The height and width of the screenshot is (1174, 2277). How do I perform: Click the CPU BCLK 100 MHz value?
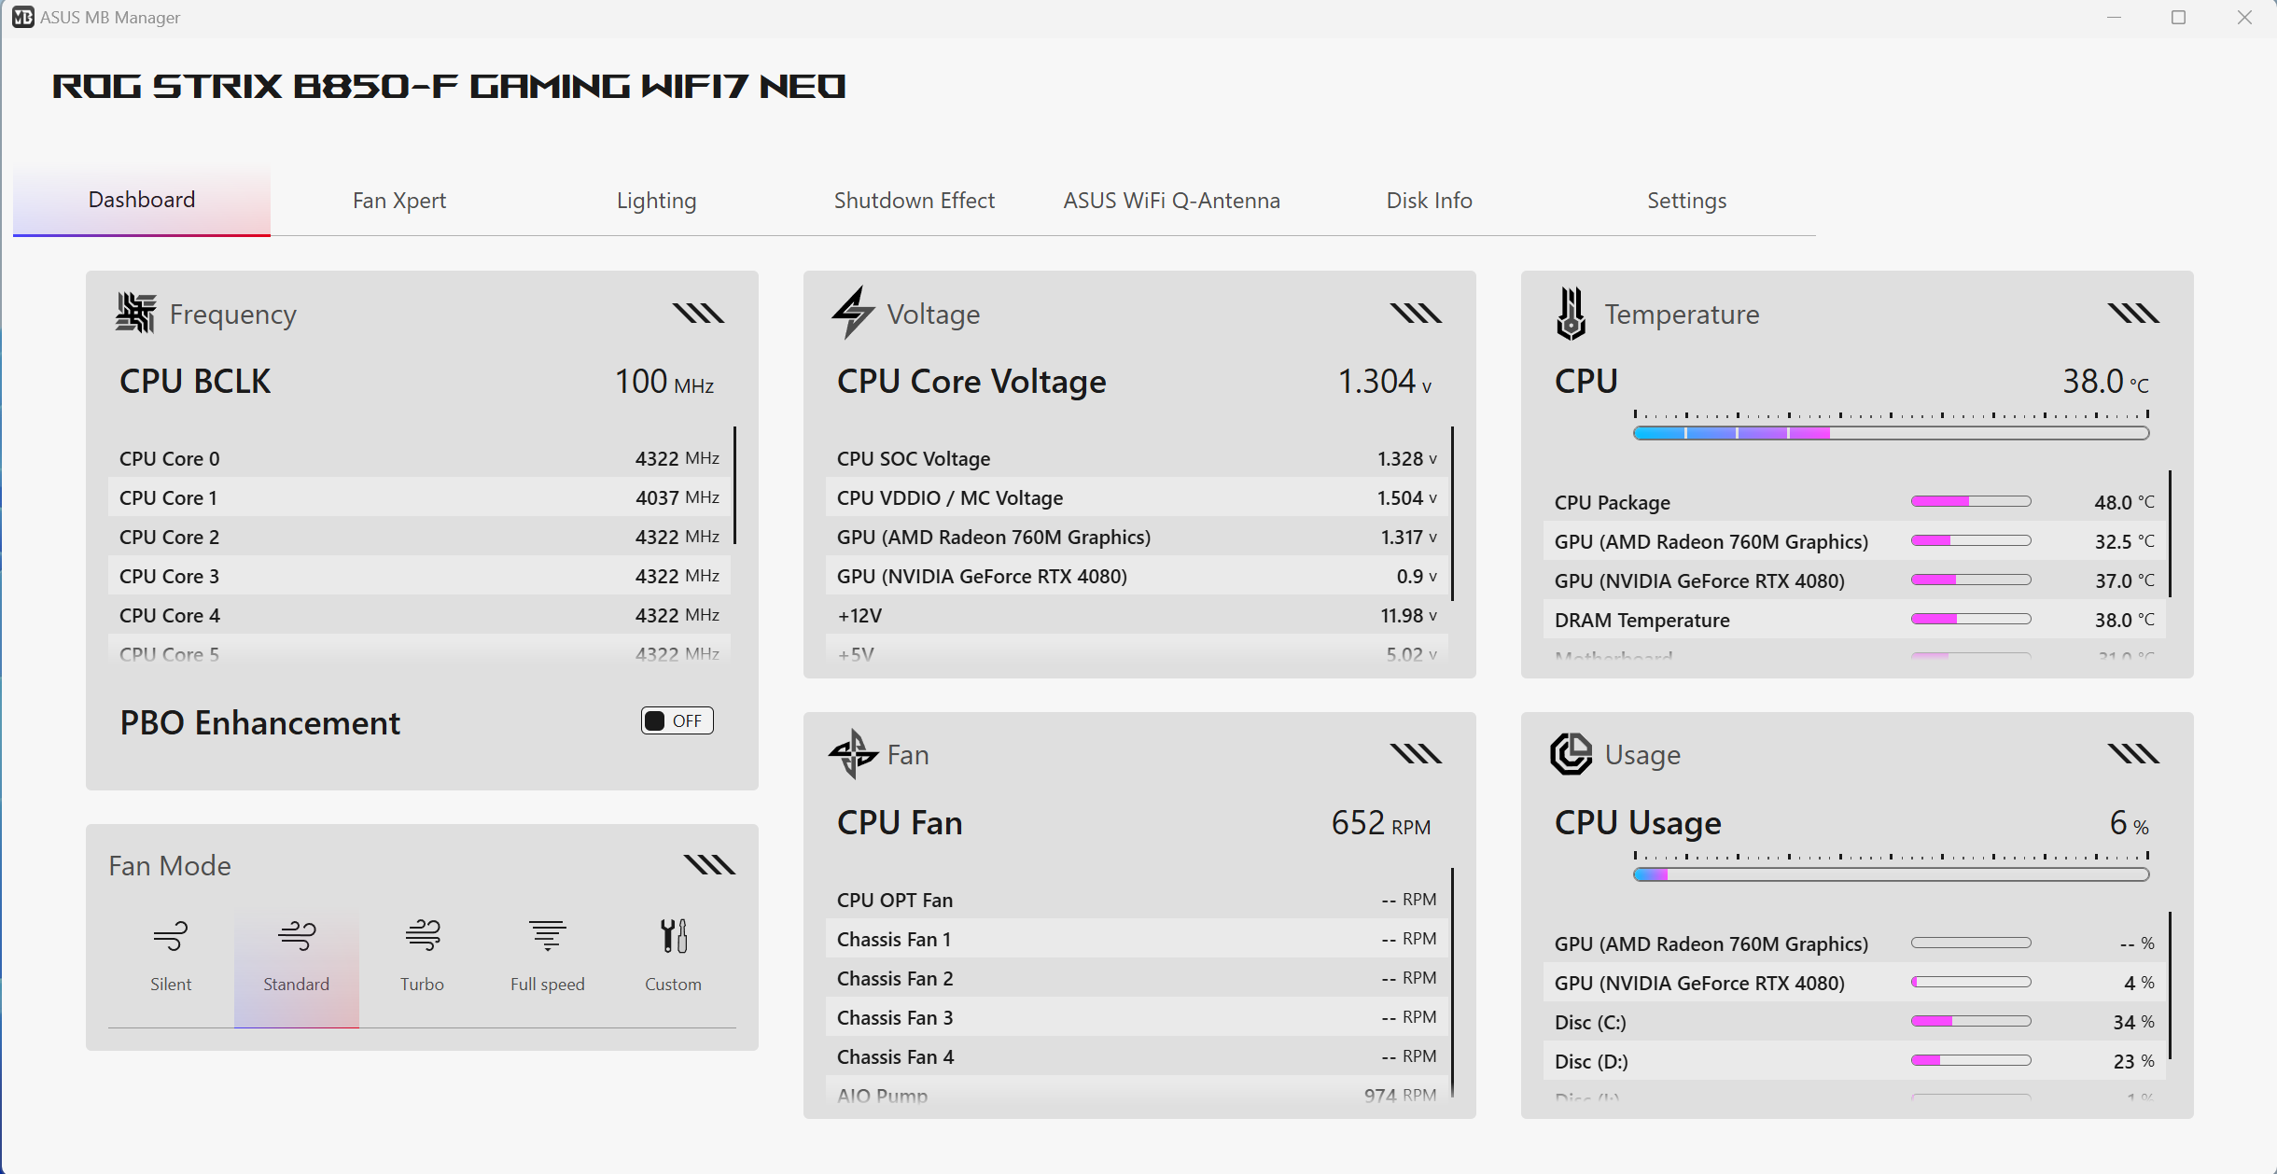[x=664, y=382]
